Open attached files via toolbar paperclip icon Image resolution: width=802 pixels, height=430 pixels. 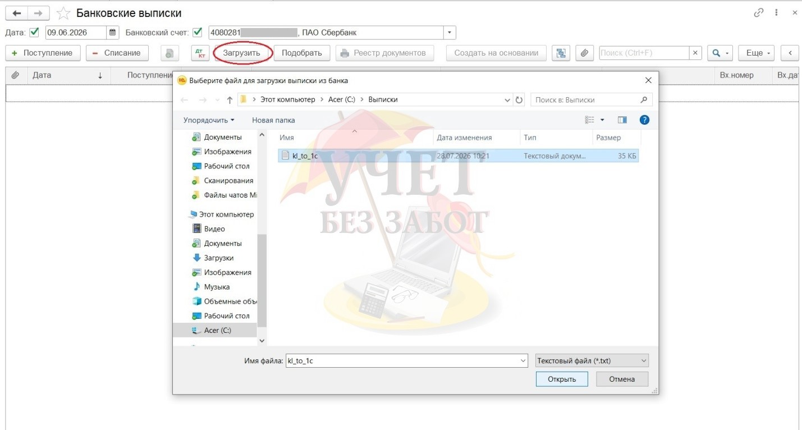pos(584,53)
